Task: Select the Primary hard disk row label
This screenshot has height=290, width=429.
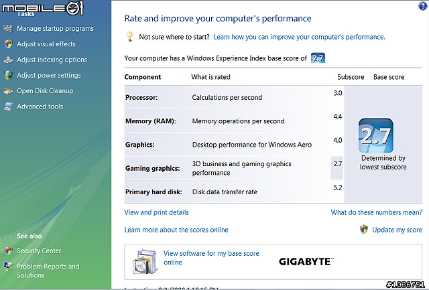Action: click(154, 192)
